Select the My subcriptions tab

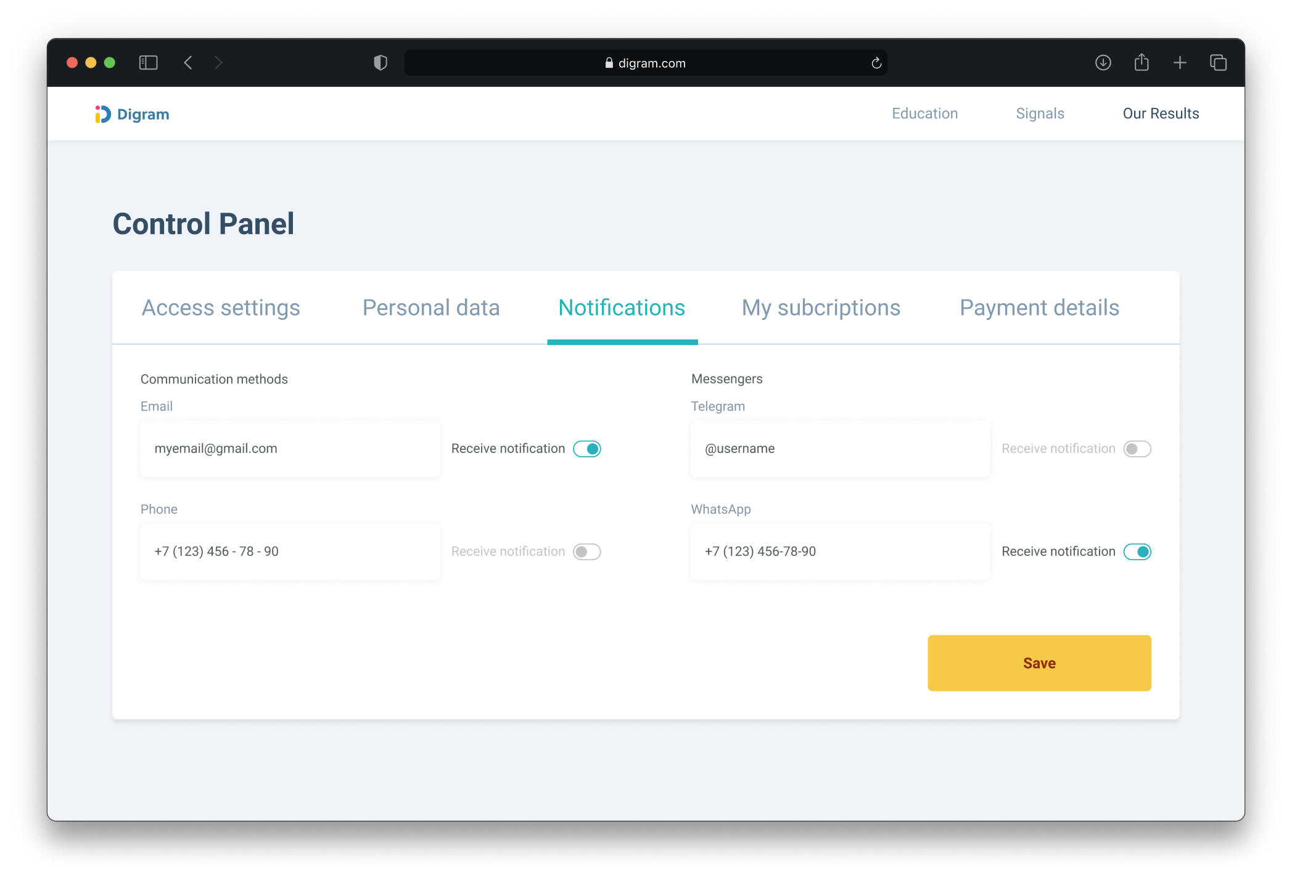pyautogui.click(x=821, y=308)
